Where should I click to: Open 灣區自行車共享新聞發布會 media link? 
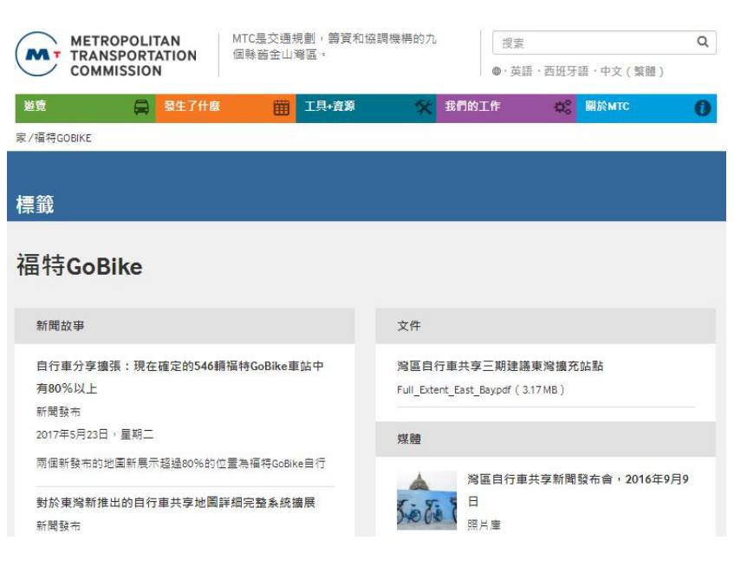(578, 490)
